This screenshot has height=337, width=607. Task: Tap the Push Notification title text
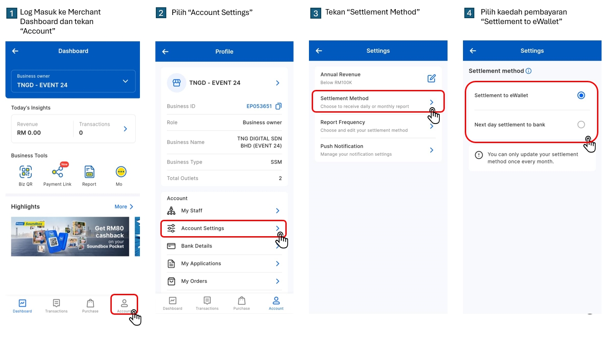click(x=342, y=146)
